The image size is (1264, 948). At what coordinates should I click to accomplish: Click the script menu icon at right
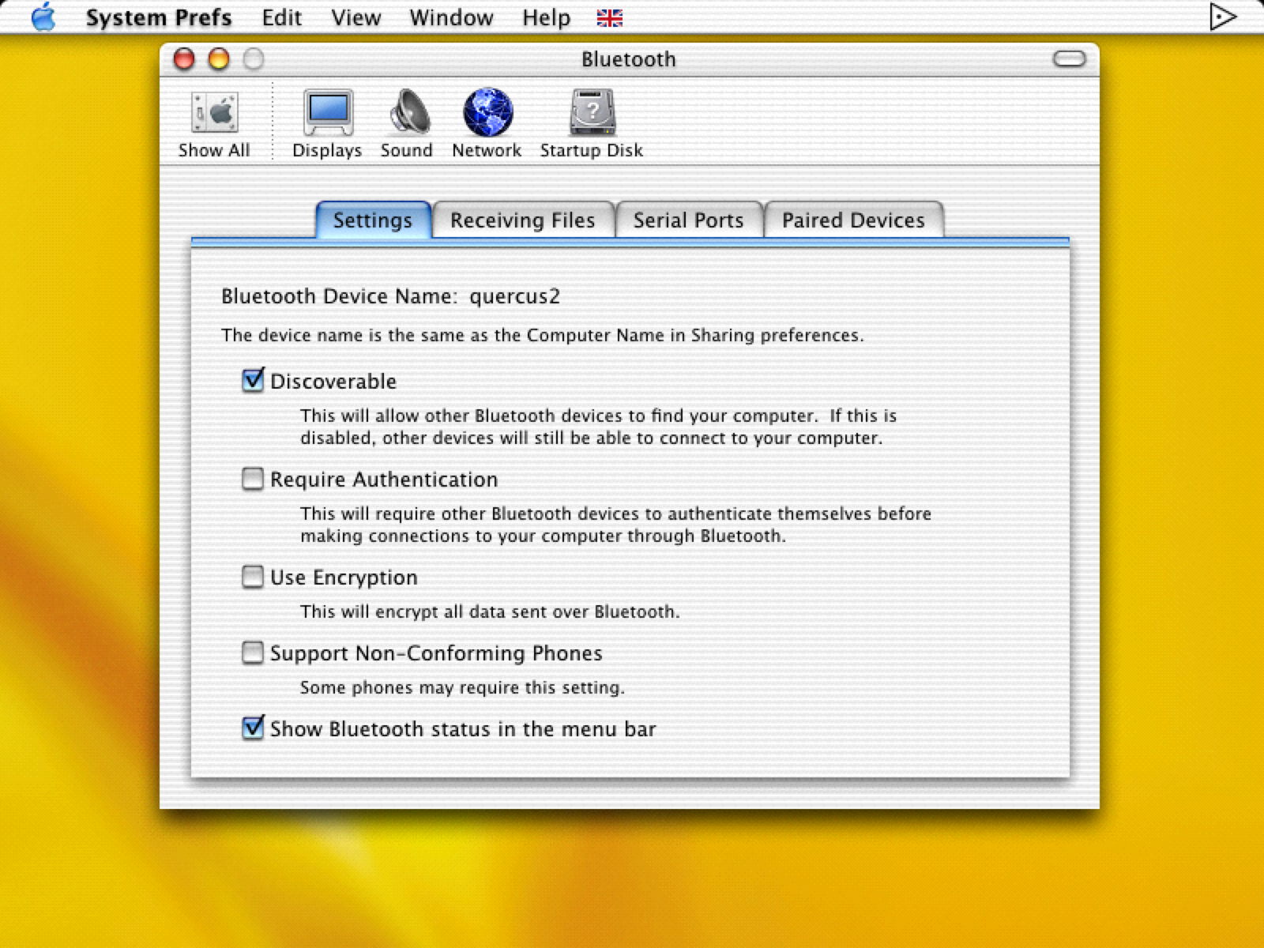click(1222, 17)
